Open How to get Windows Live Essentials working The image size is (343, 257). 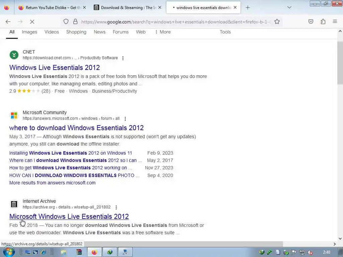[71, 168]
